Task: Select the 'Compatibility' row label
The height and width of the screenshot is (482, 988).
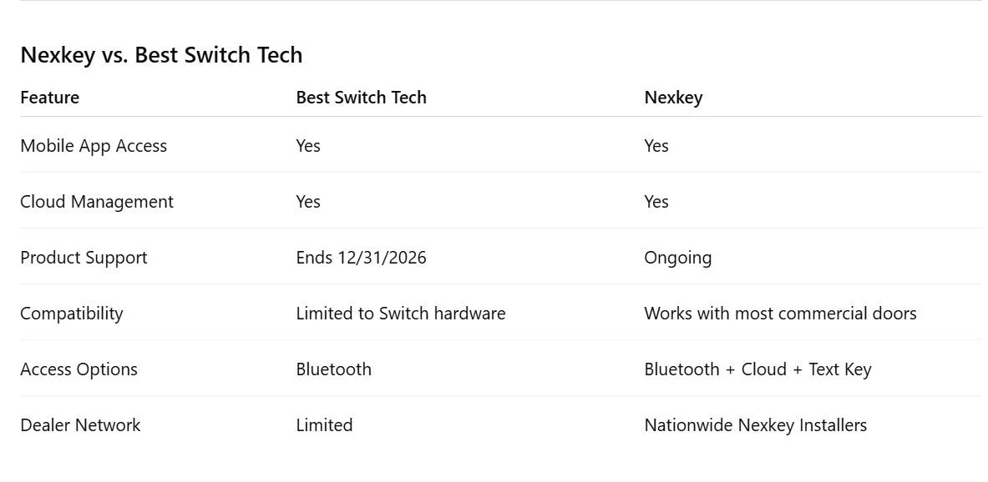Action: pos(71,314)
